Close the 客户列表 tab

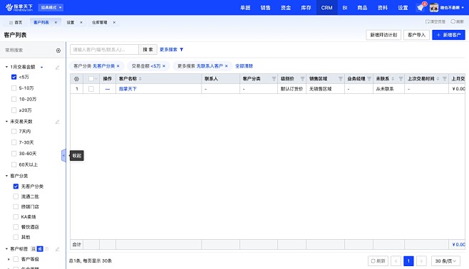tap(56, 22)
